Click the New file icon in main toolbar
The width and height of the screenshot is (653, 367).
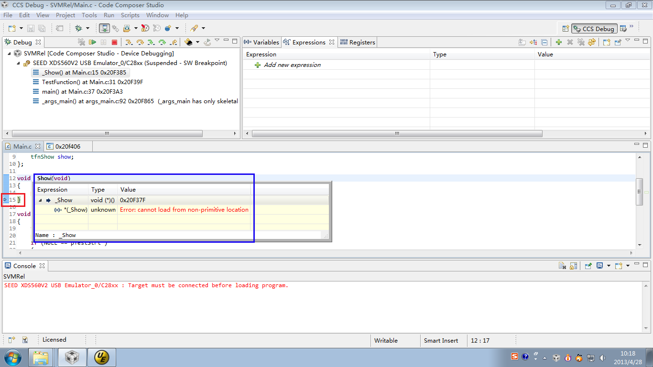click(12, 28)
